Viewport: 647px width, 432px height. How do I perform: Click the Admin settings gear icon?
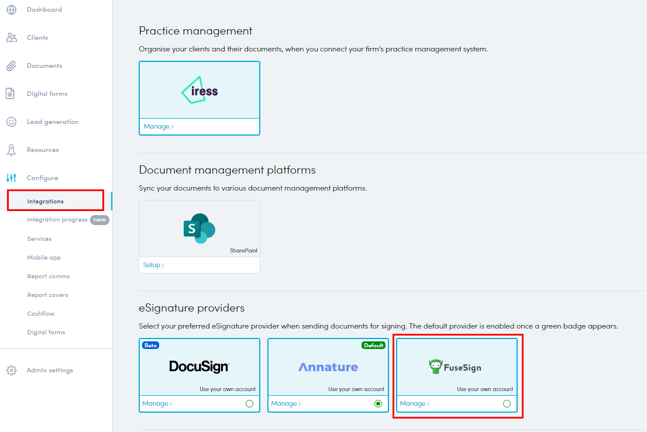point(11,371)
